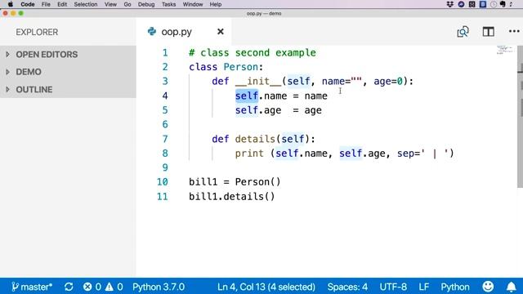Change end of line sequence LF

tap(423, 287)
